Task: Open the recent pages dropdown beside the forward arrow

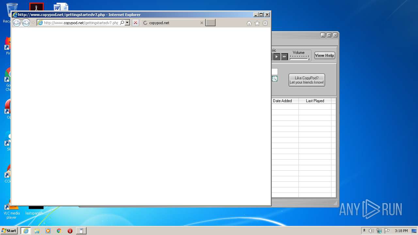Action: point(33,23)
